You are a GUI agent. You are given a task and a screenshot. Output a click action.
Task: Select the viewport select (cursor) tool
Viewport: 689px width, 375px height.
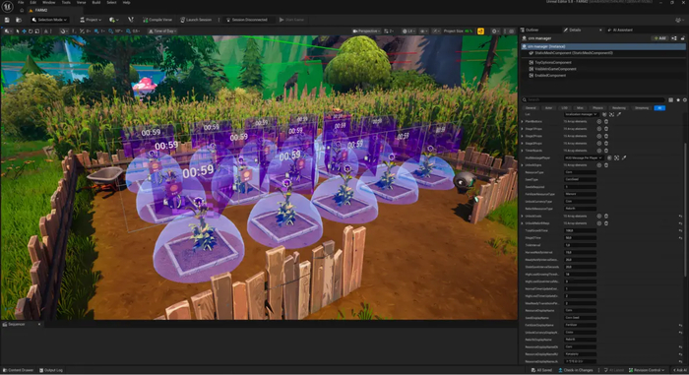(18, 31)
